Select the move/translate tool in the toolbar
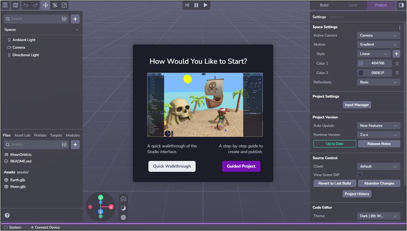Viewport: 407px width, 231px height. (x=45, y=5)
